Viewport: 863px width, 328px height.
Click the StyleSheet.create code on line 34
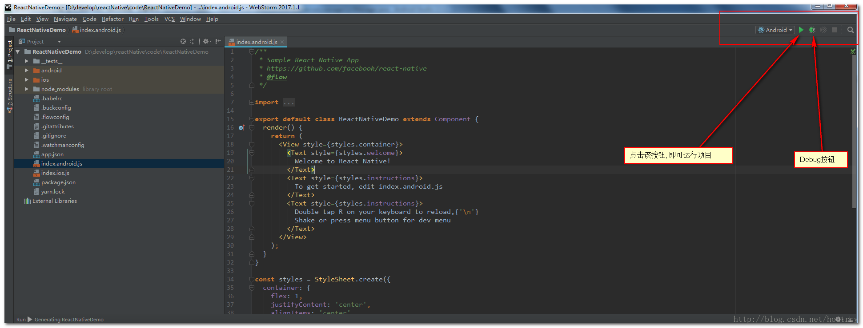coord(352,279)
